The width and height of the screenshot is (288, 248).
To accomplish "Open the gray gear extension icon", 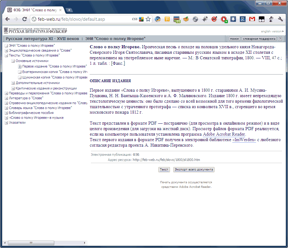I will click(196, 19).
